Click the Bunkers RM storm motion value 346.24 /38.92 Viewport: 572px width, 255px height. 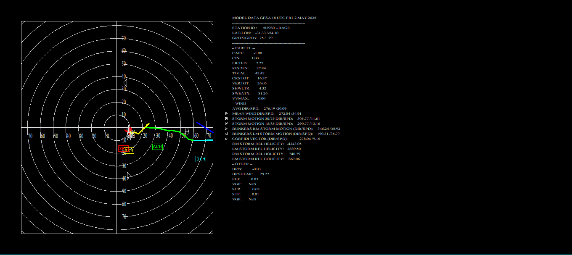click(329, 129)
